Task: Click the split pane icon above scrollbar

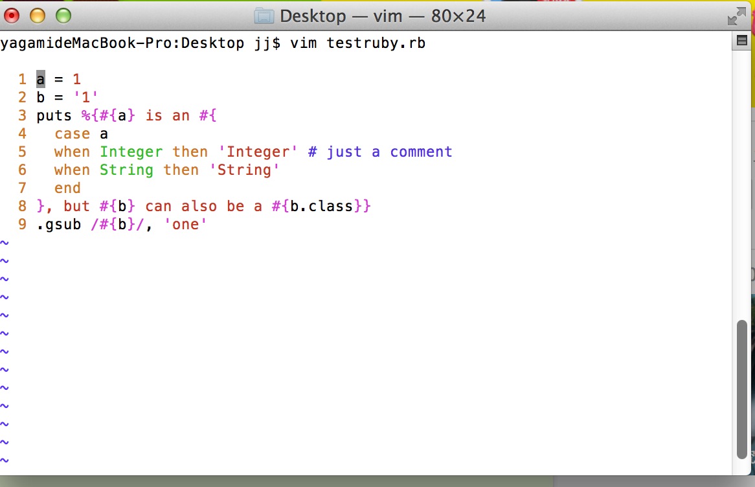Action: (742, 40)
